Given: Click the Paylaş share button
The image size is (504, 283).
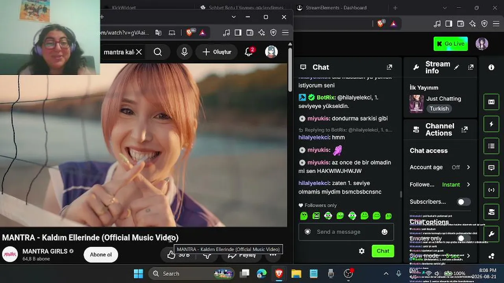Looking at the screenshot, I should click(x=242, y=255).
